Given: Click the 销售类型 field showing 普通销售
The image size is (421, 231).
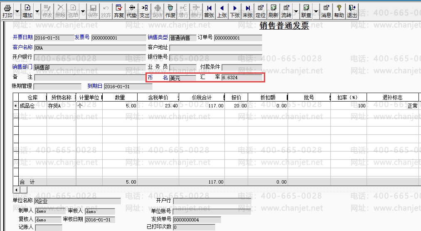Looking at the screenshot, I should pos(182,38).
